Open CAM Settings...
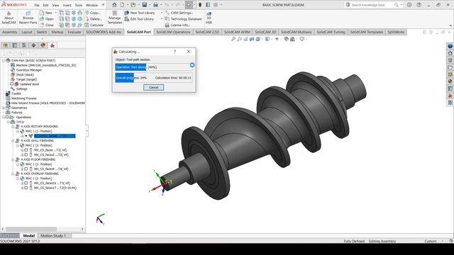Image resolution: width=454 pixels, height=255 pixels. pos(179,13)
